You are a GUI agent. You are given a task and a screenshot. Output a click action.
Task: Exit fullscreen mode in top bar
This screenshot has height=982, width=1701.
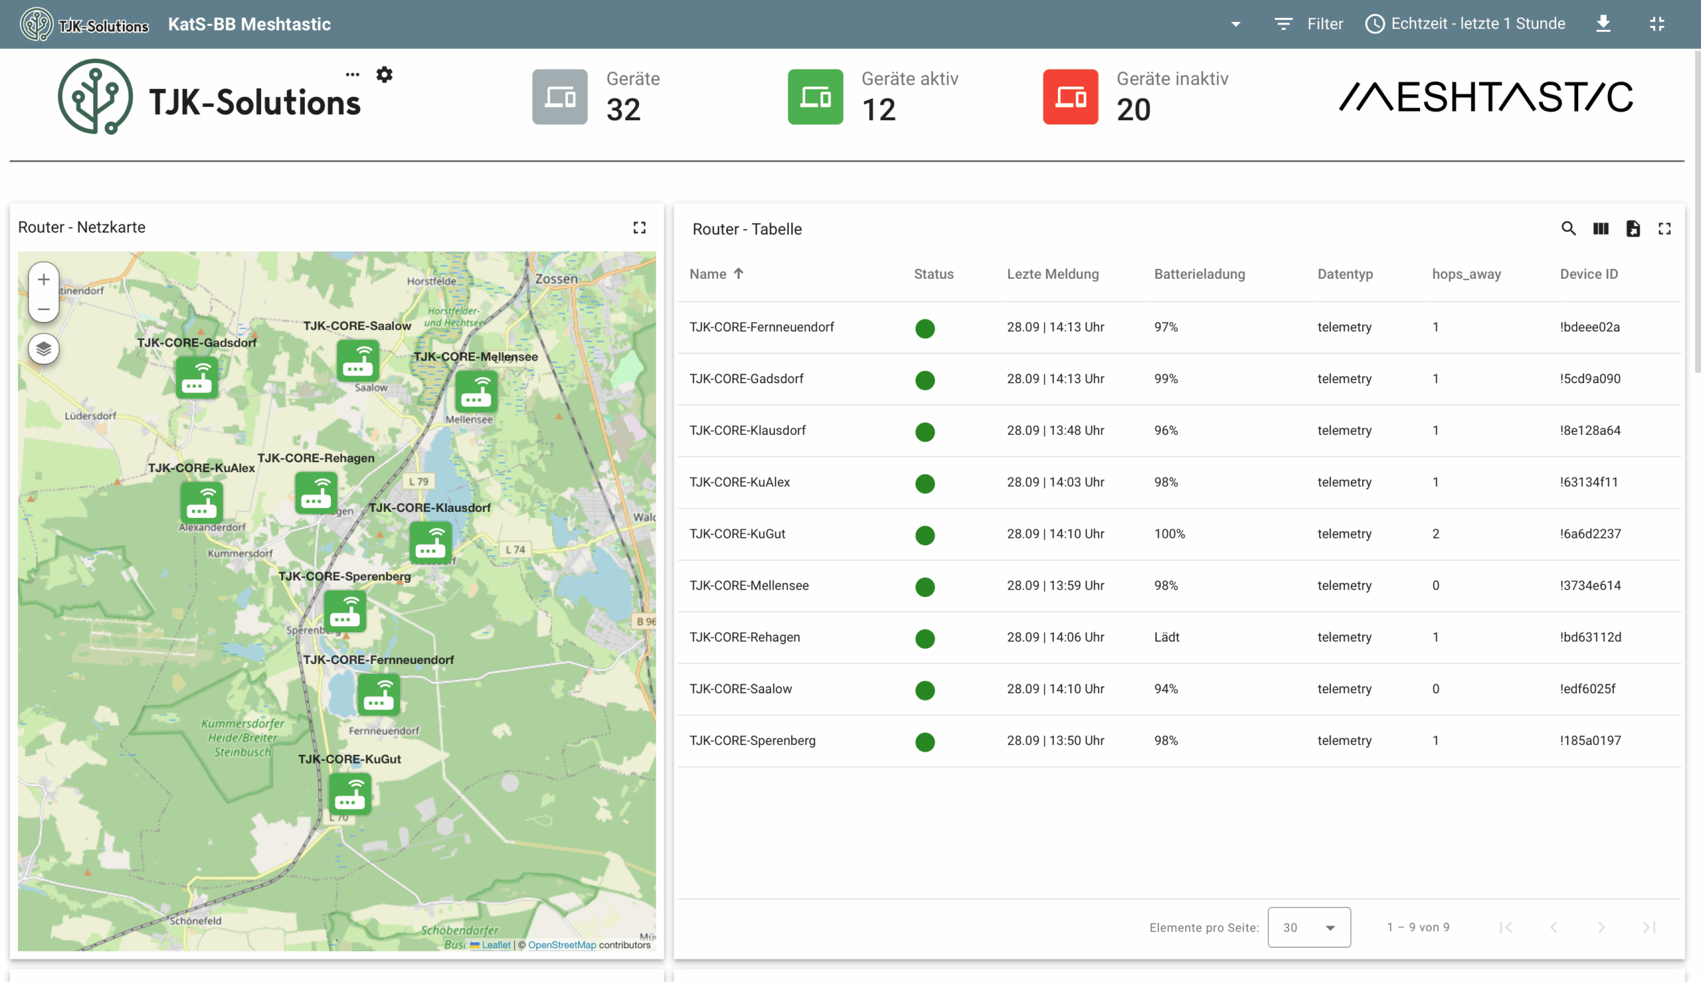pos(1656,24)
